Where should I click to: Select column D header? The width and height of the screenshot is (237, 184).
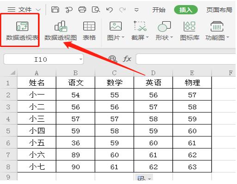153,73
